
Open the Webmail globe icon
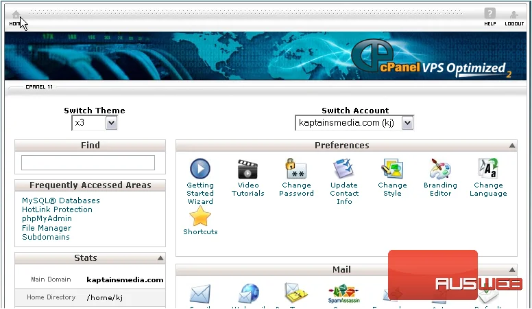point(248,294)
